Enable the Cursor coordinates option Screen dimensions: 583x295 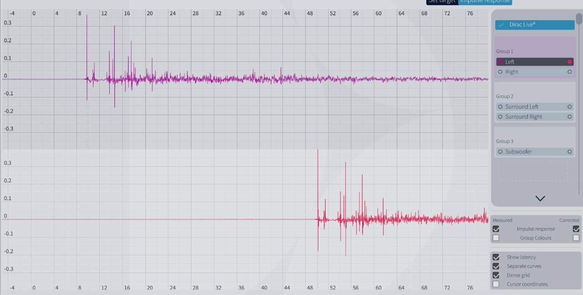click(x=496, y=284)
